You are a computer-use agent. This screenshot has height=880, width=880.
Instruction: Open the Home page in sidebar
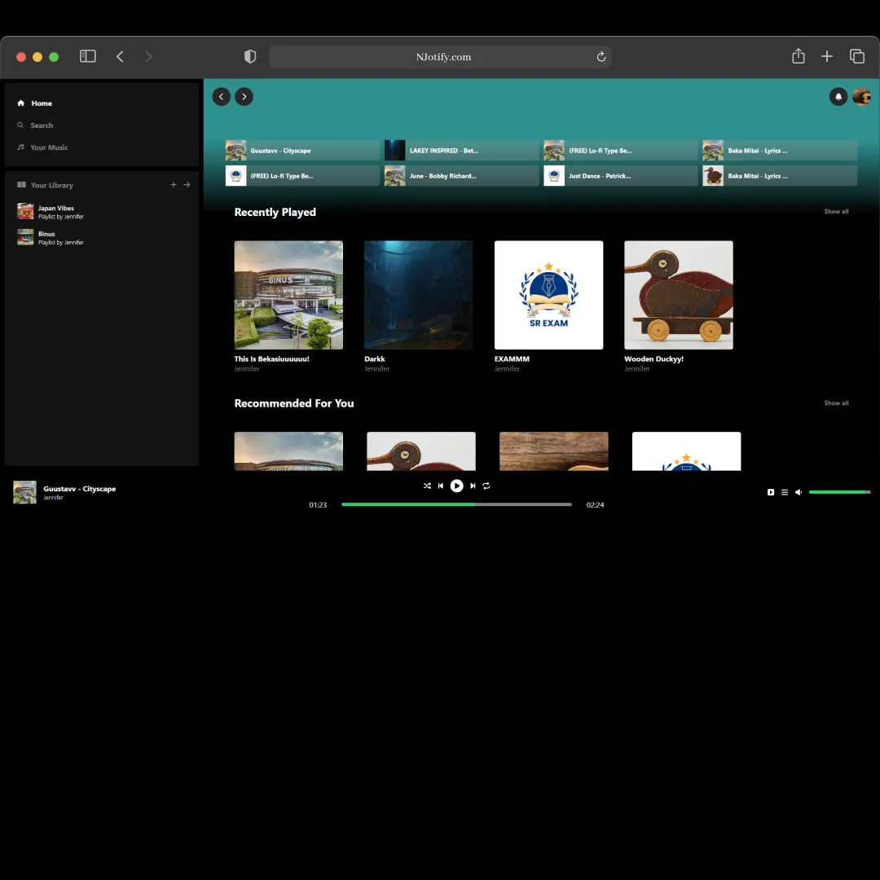[x=35, y=103]
